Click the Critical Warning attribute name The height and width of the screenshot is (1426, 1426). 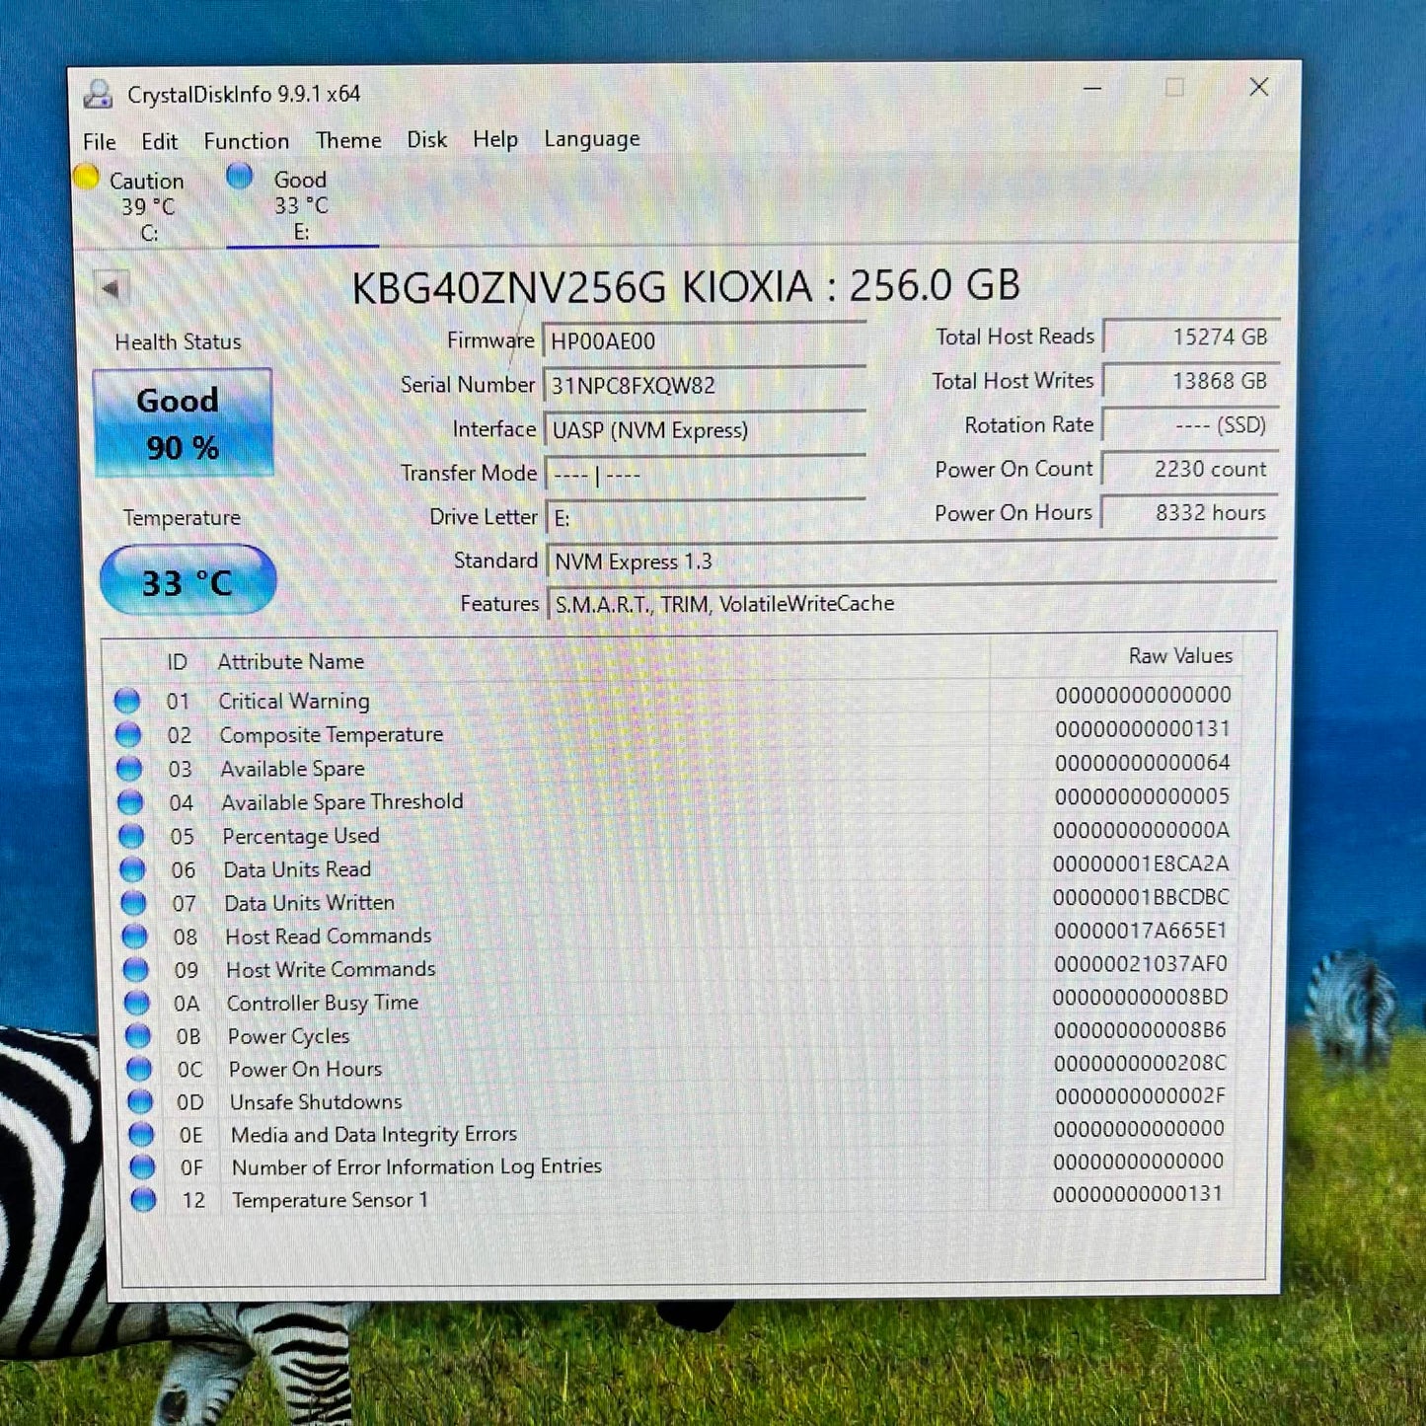pyautogui.click(x=294, y=701)
